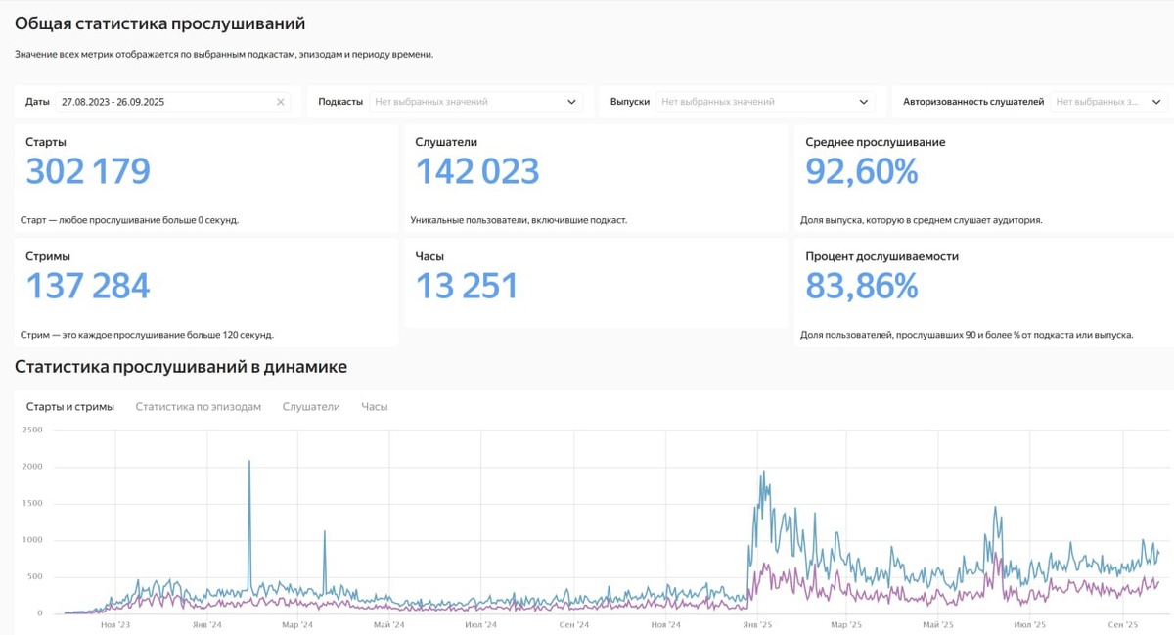This screenshot has width=1174, height=635.
Task: Open the Статистика по эпизодам tab
Action: coord(199,406)
